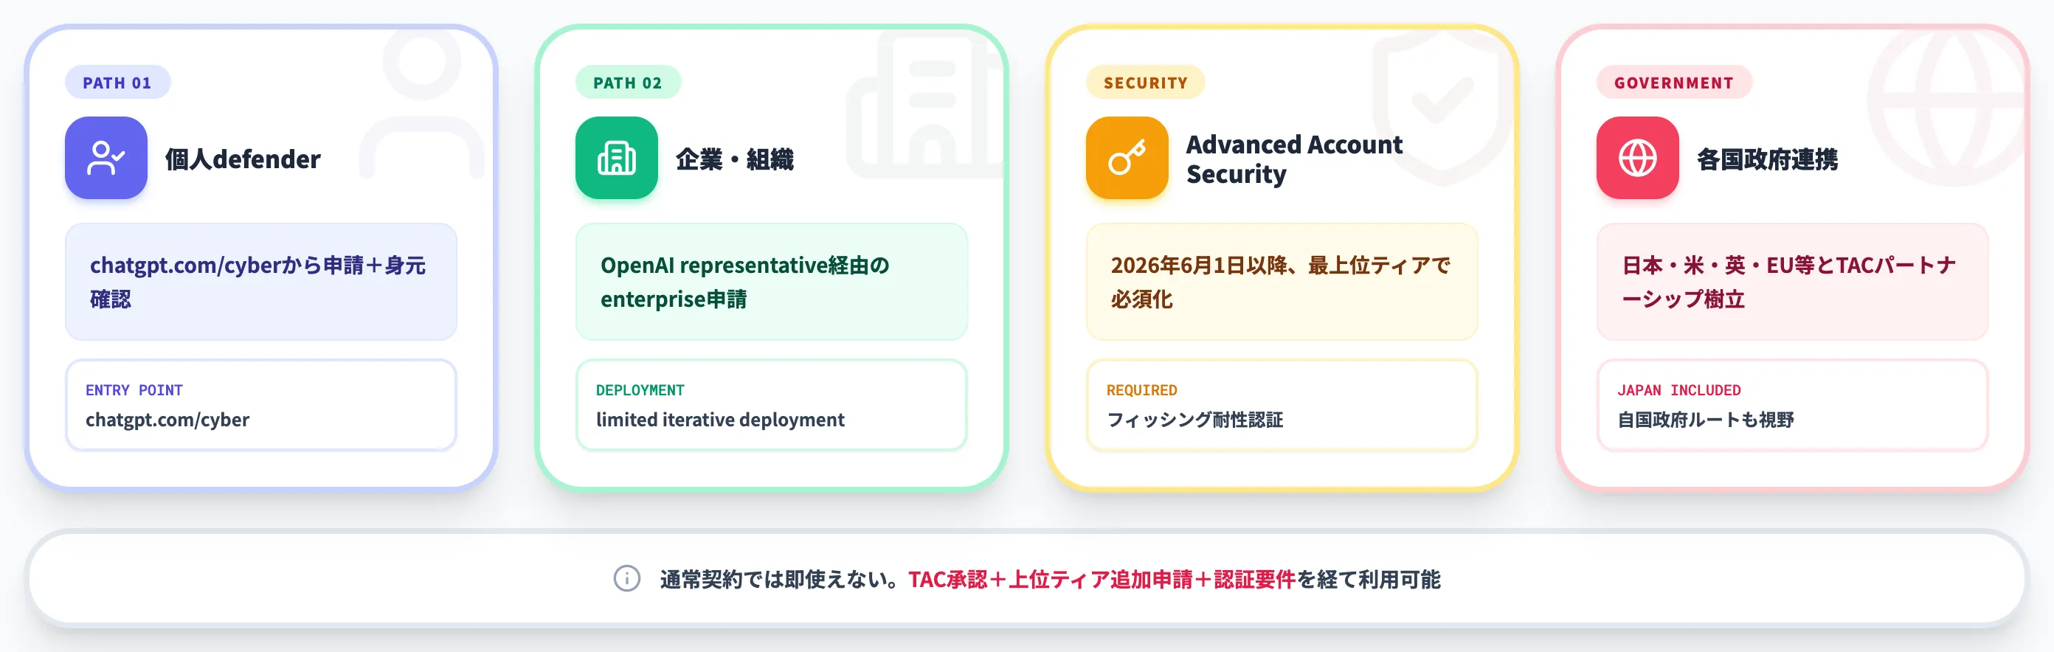Click the OpenAI representative経由 description box
The width and height of the screenshot is (2054, 652).
(x=771, y=282)
